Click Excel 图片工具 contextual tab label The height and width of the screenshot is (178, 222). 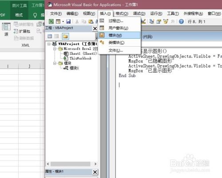coord(20,6)
